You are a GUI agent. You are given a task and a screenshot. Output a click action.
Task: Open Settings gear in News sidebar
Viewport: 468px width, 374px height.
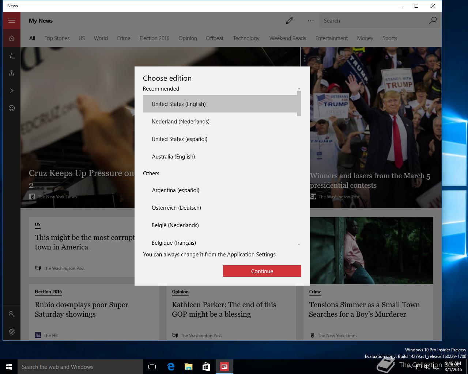point(12,332)
